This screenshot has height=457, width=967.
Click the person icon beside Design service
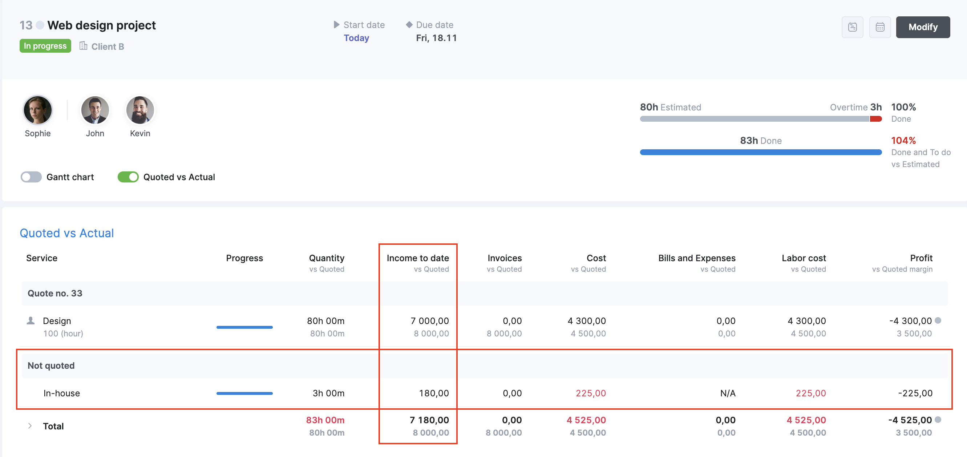click(31, 321)
